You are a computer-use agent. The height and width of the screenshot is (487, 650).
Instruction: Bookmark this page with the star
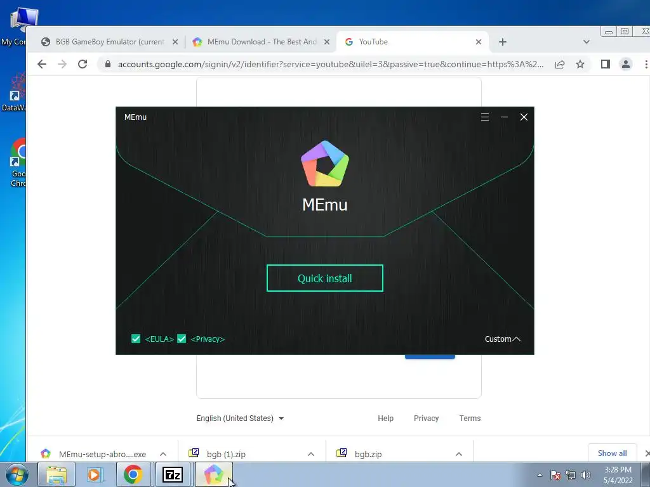(x=580, y=64)
